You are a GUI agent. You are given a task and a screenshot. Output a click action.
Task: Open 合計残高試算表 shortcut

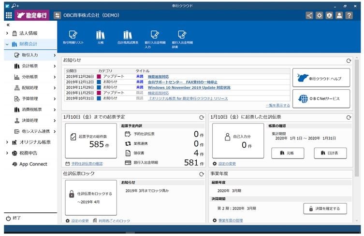click(128, 37)
